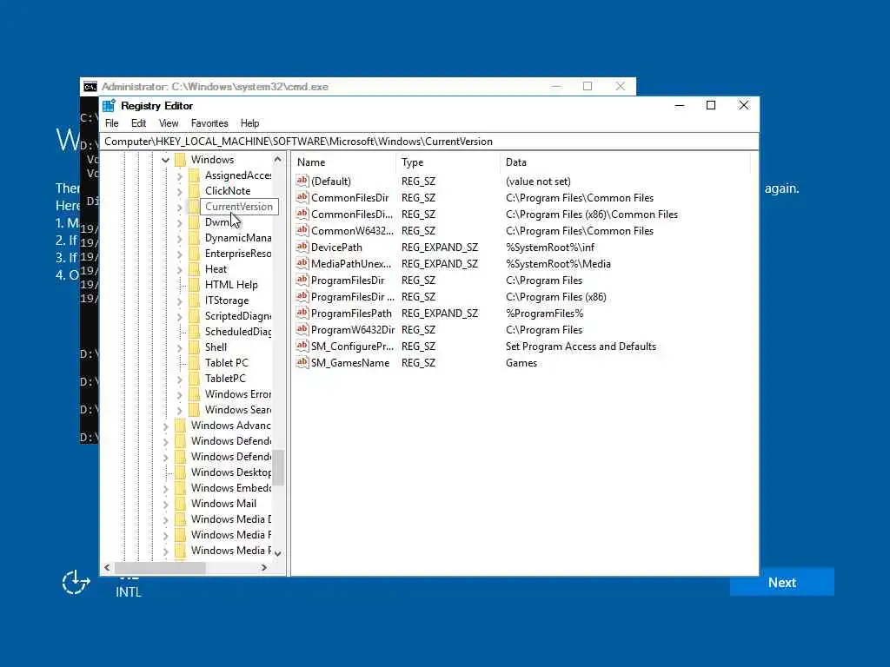Click the tree pane scroll up arrow
This screenshot has width=890, height=667.
[277, 160]
